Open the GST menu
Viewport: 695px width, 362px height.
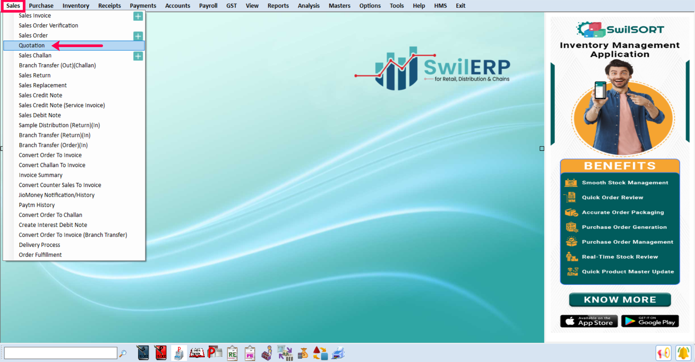(231, 5)
